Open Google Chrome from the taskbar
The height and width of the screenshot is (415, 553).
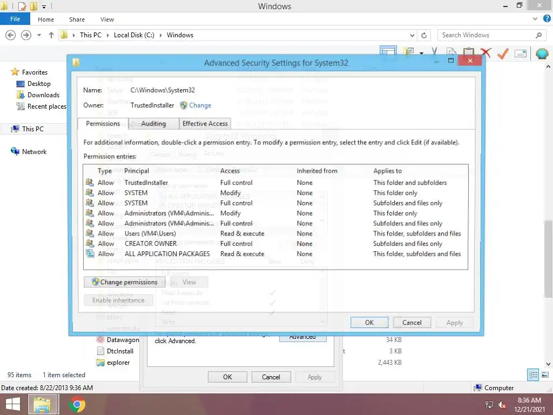(x=77, y=404)
